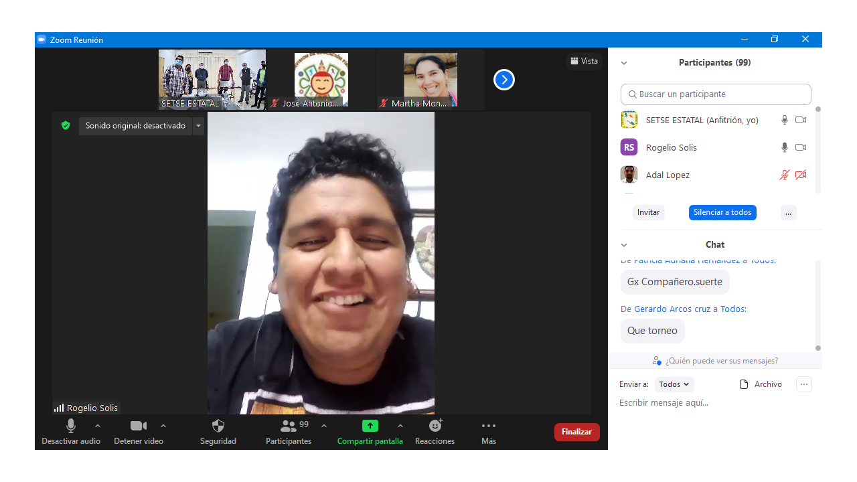Open the participants more options ellipsis button
Image resolution: width=857 pixels, height=482 pixels.
pos(788,212)
